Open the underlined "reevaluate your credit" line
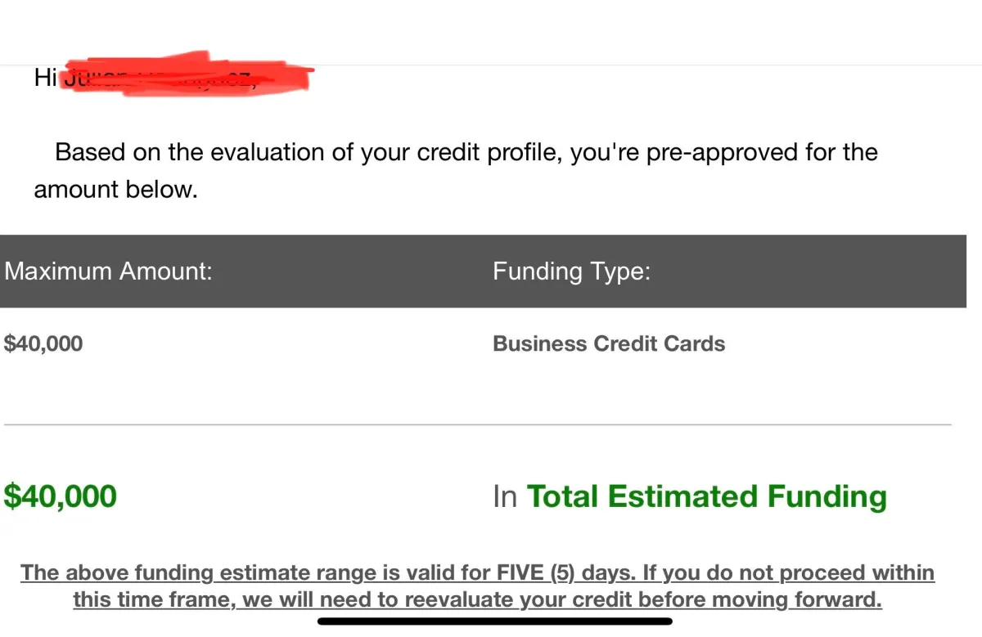Image resolution: width=982 pixels, height=637 pixels. click(x=519, y=600)
